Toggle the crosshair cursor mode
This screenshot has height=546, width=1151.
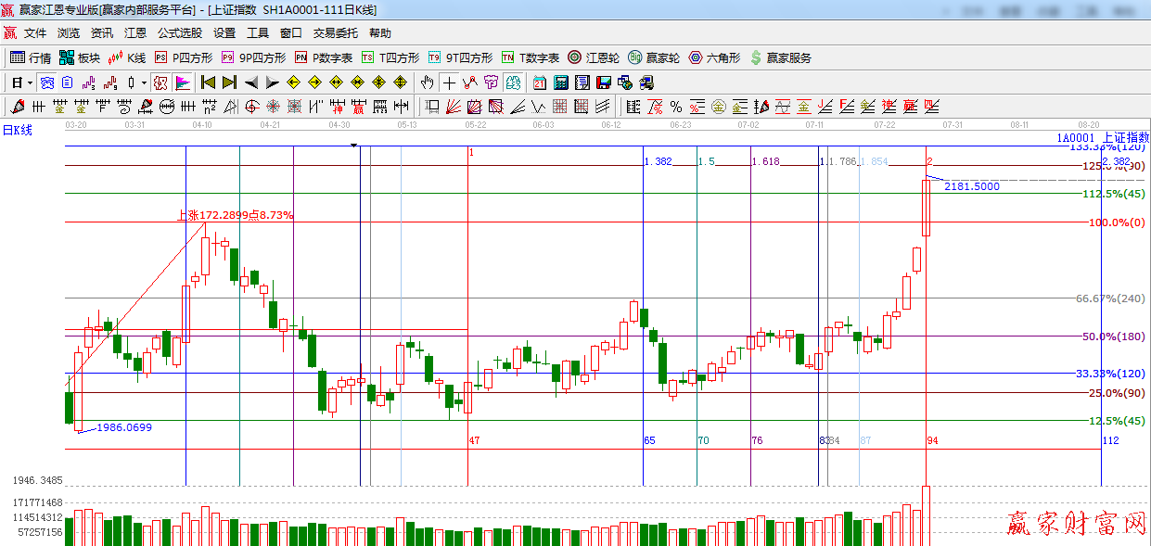click(449, 83)
